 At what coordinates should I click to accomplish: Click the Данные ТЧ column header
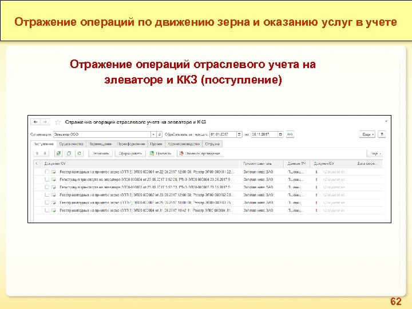296,164
